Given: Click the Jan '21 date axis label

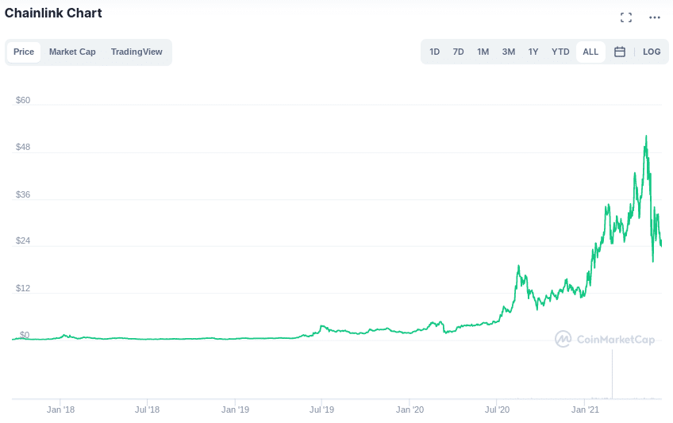Looking at the screenshot, I should click(x=585, y=410).
